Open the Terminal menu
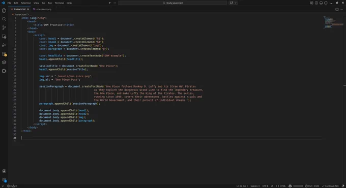346x188 pixels. coord(59,3)
